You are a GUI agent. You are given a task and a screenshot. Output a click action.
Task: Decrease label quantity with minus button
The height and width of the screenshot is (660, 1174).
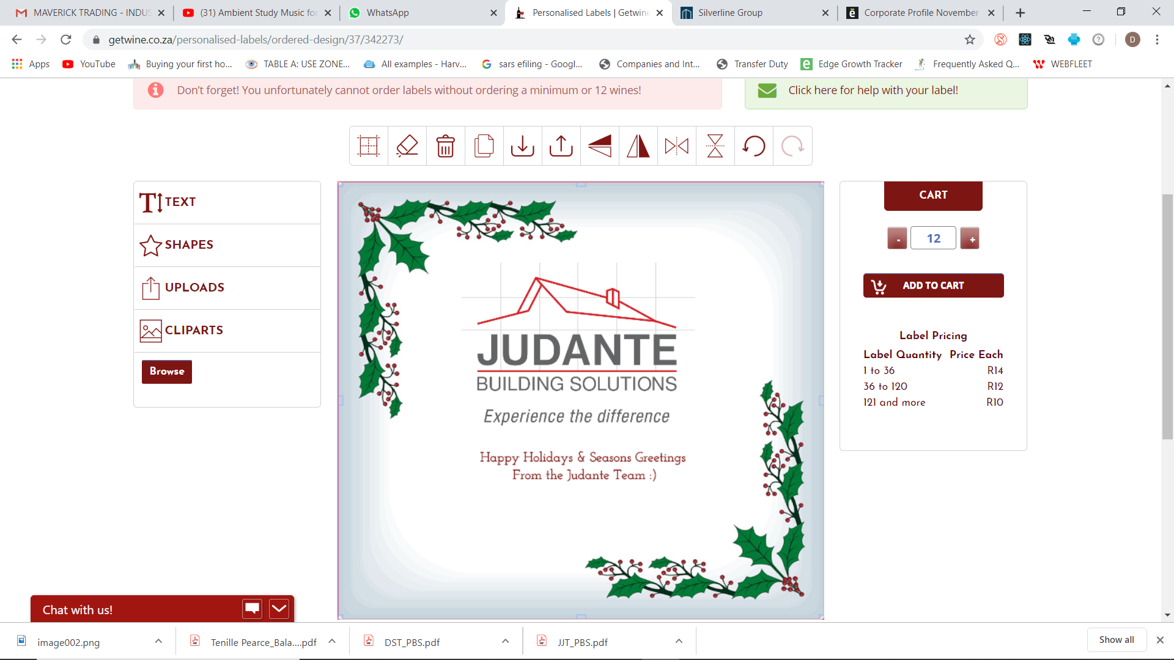click(x=897, y=238)
